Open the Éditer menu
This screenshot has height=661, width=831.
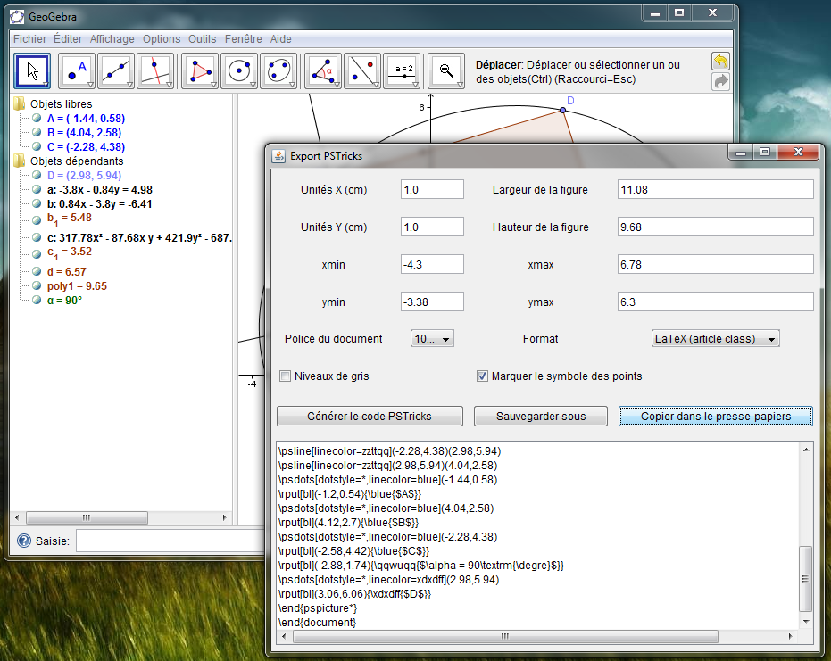coord(68,39)
